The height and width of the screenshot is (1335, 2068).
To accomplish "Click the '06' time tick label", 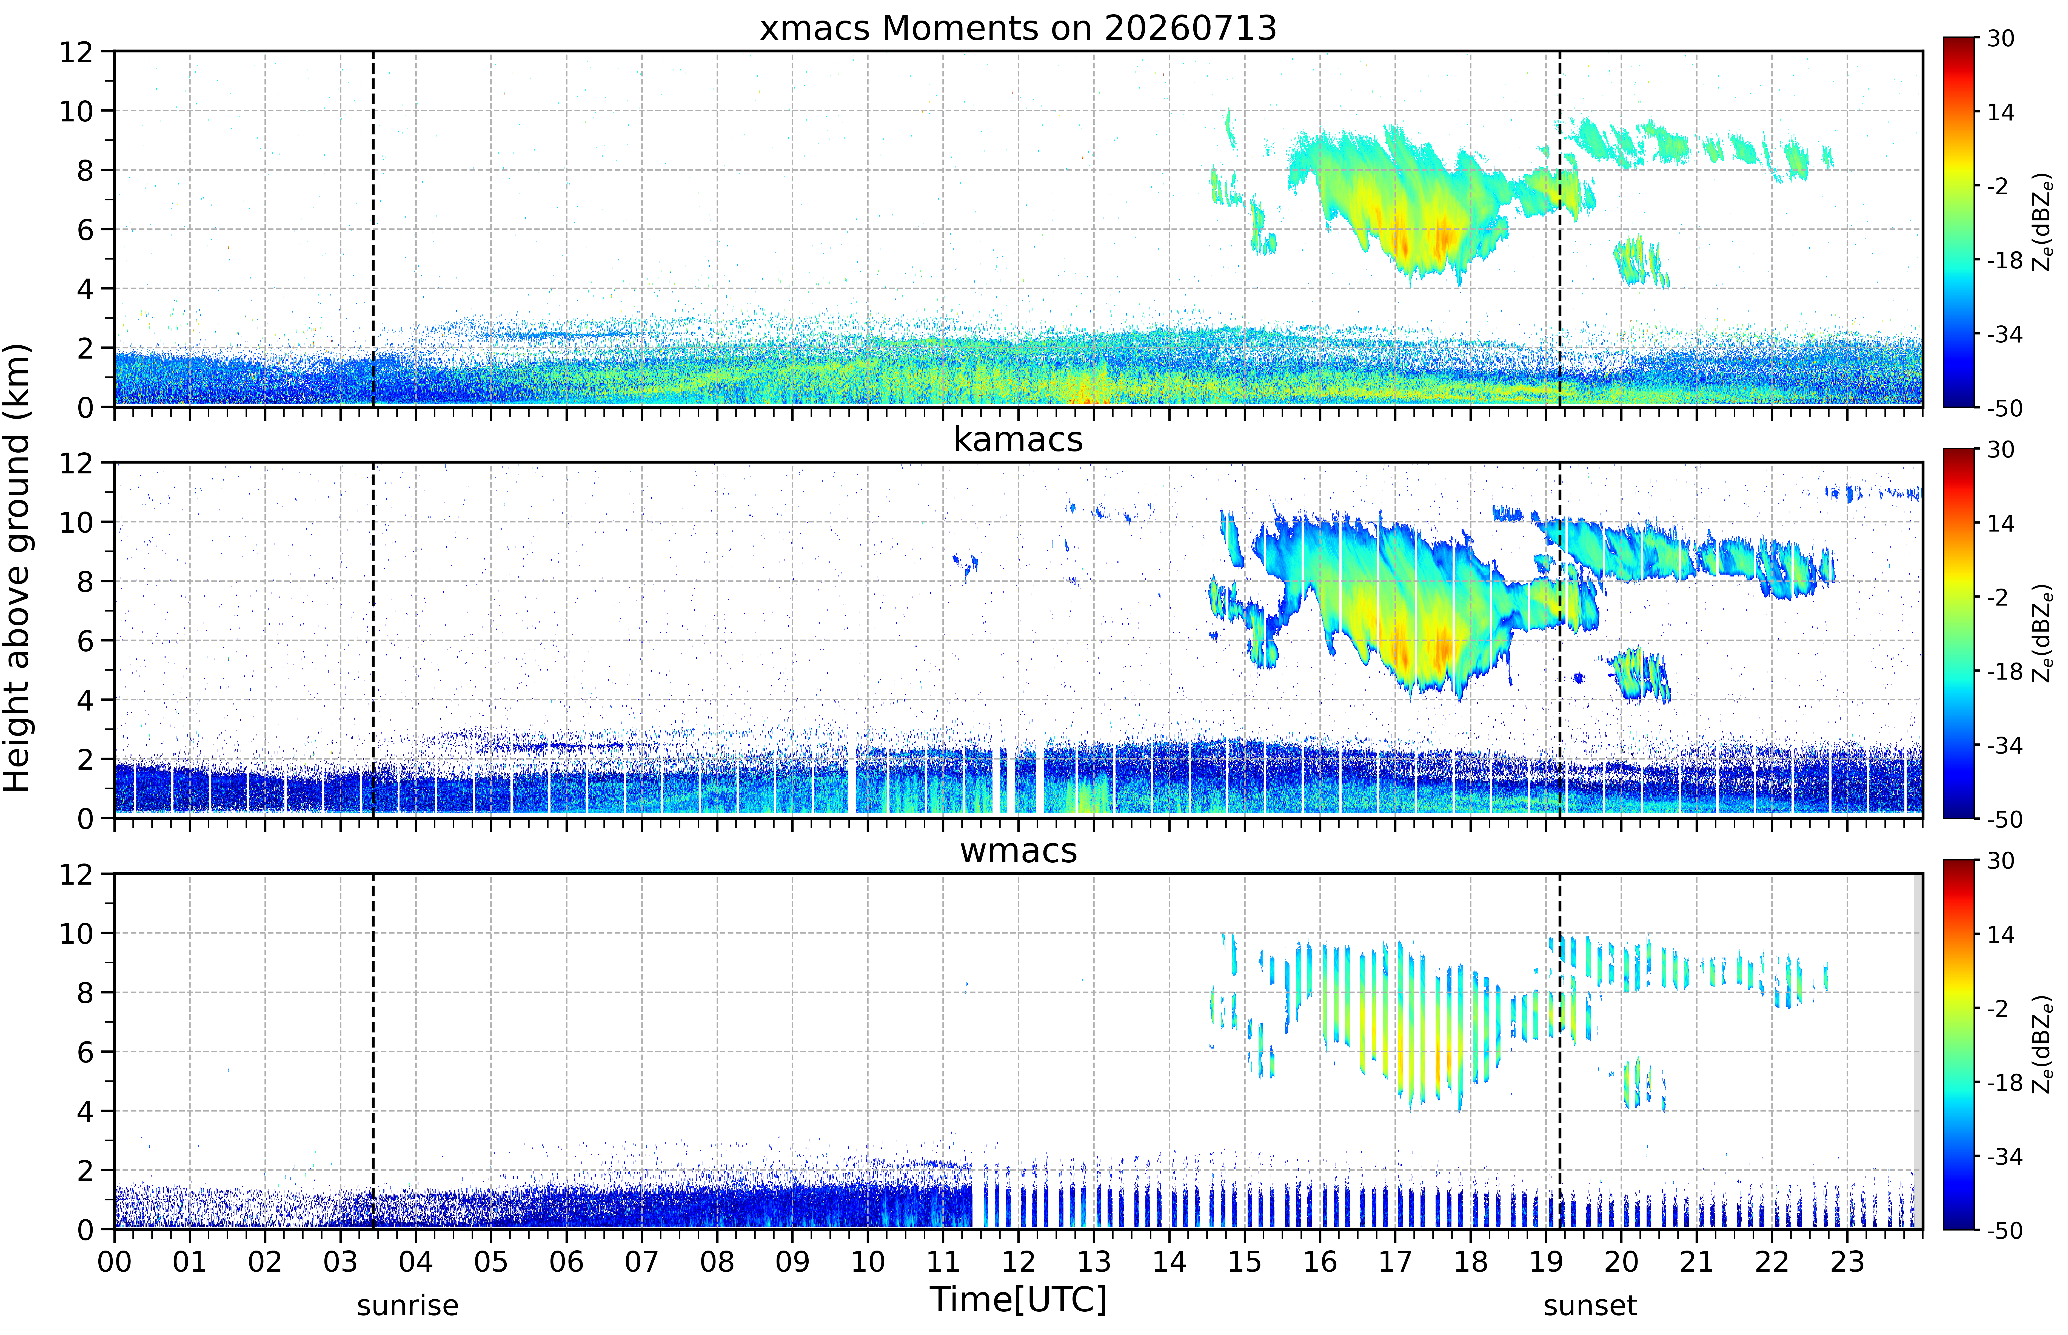I will point(567,1262).
